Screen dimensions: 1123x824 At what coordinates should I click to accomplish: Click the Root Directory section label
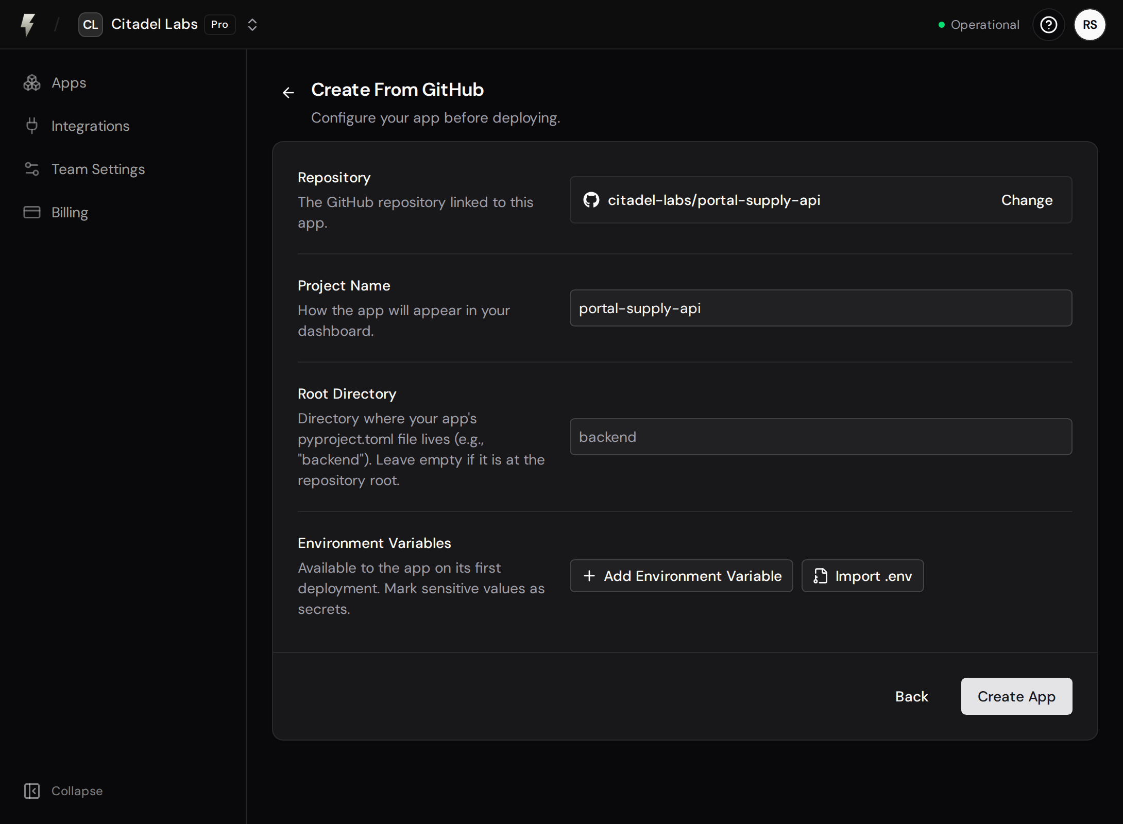[347, 393]
